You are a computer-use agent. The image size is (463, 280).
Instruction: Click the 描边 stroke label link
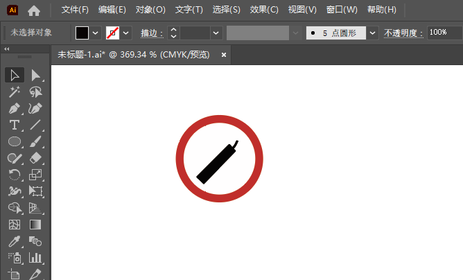(x=152, y=33)
